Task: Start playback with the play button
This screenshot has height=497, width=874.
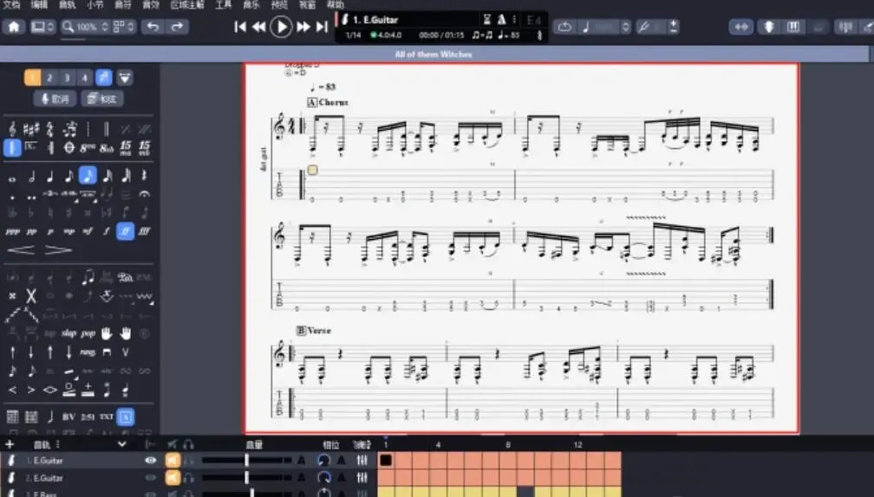Action: coord(281,26)
